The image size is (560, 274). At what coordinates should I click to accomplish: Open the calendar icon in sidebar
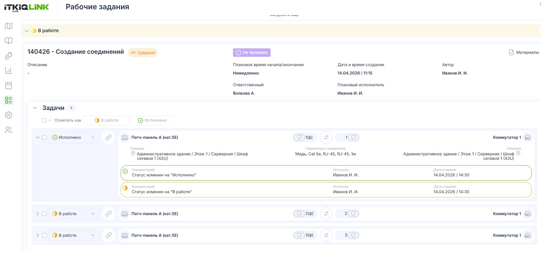(9, 86)
